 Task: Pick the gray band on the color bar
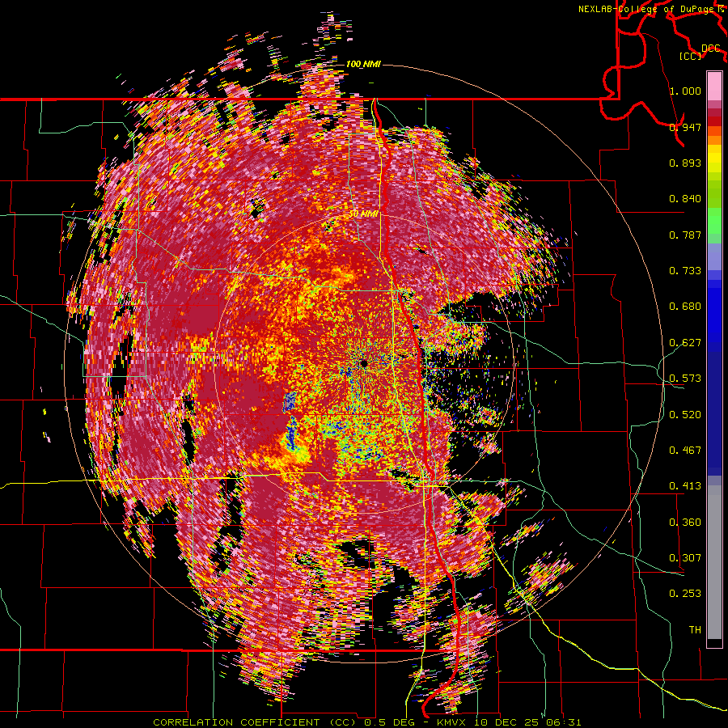click(714, 562)
